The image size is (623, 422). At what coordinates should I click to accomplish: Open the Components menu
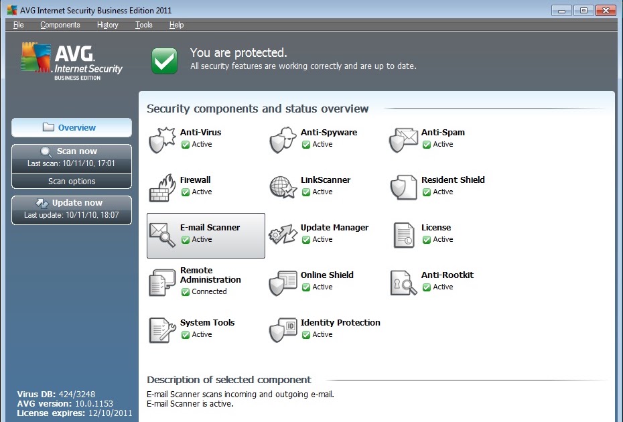pyautogui.click(x=60, y=25)
